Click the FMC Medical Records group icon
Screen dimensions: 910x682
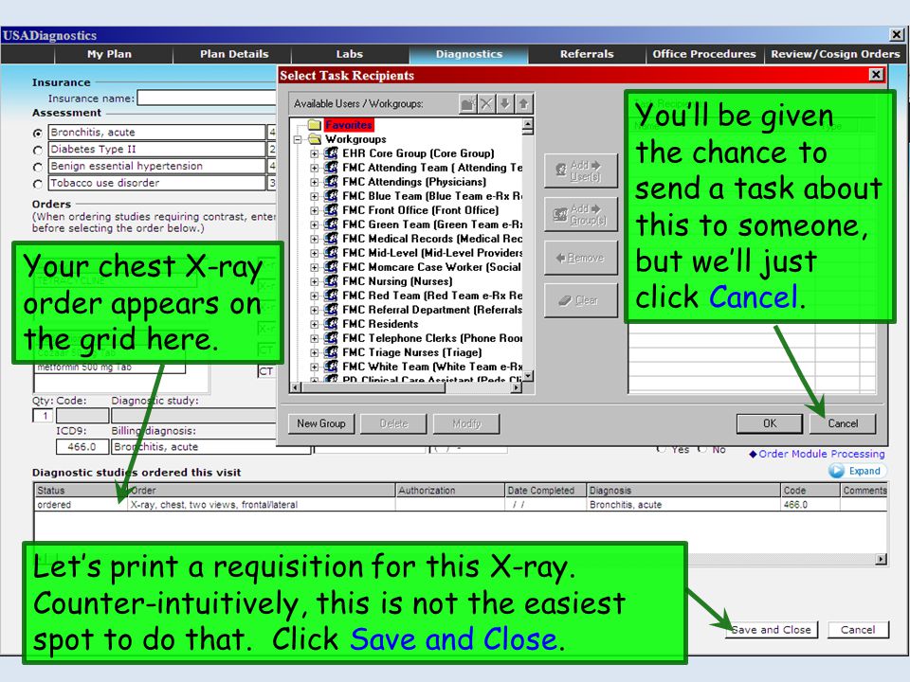(331, 239)
